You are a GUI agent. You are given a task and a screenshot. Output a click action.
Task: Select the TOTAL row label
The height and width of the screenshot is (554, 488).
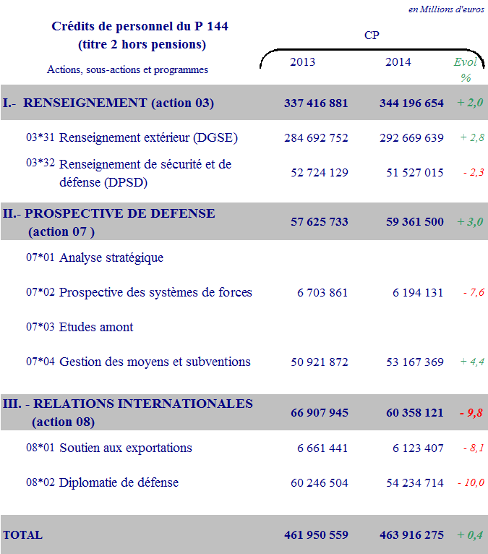pos(23,535)
